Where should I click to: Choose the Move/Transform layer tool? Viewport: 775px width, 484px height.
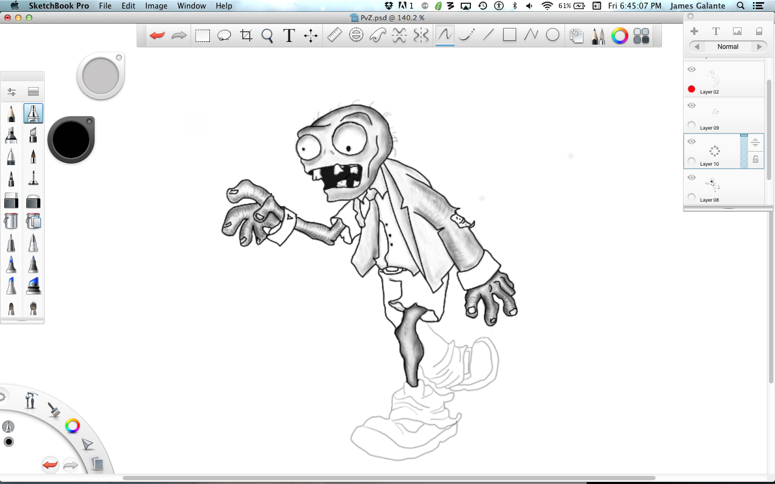[x=311, y=36]
